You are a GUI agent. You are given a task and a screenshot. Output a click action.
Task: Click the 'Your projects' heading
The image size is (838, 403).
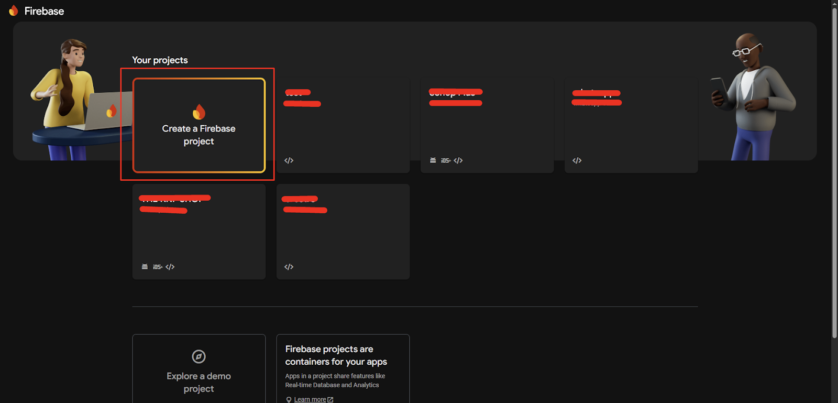click(x=160, y=60)
